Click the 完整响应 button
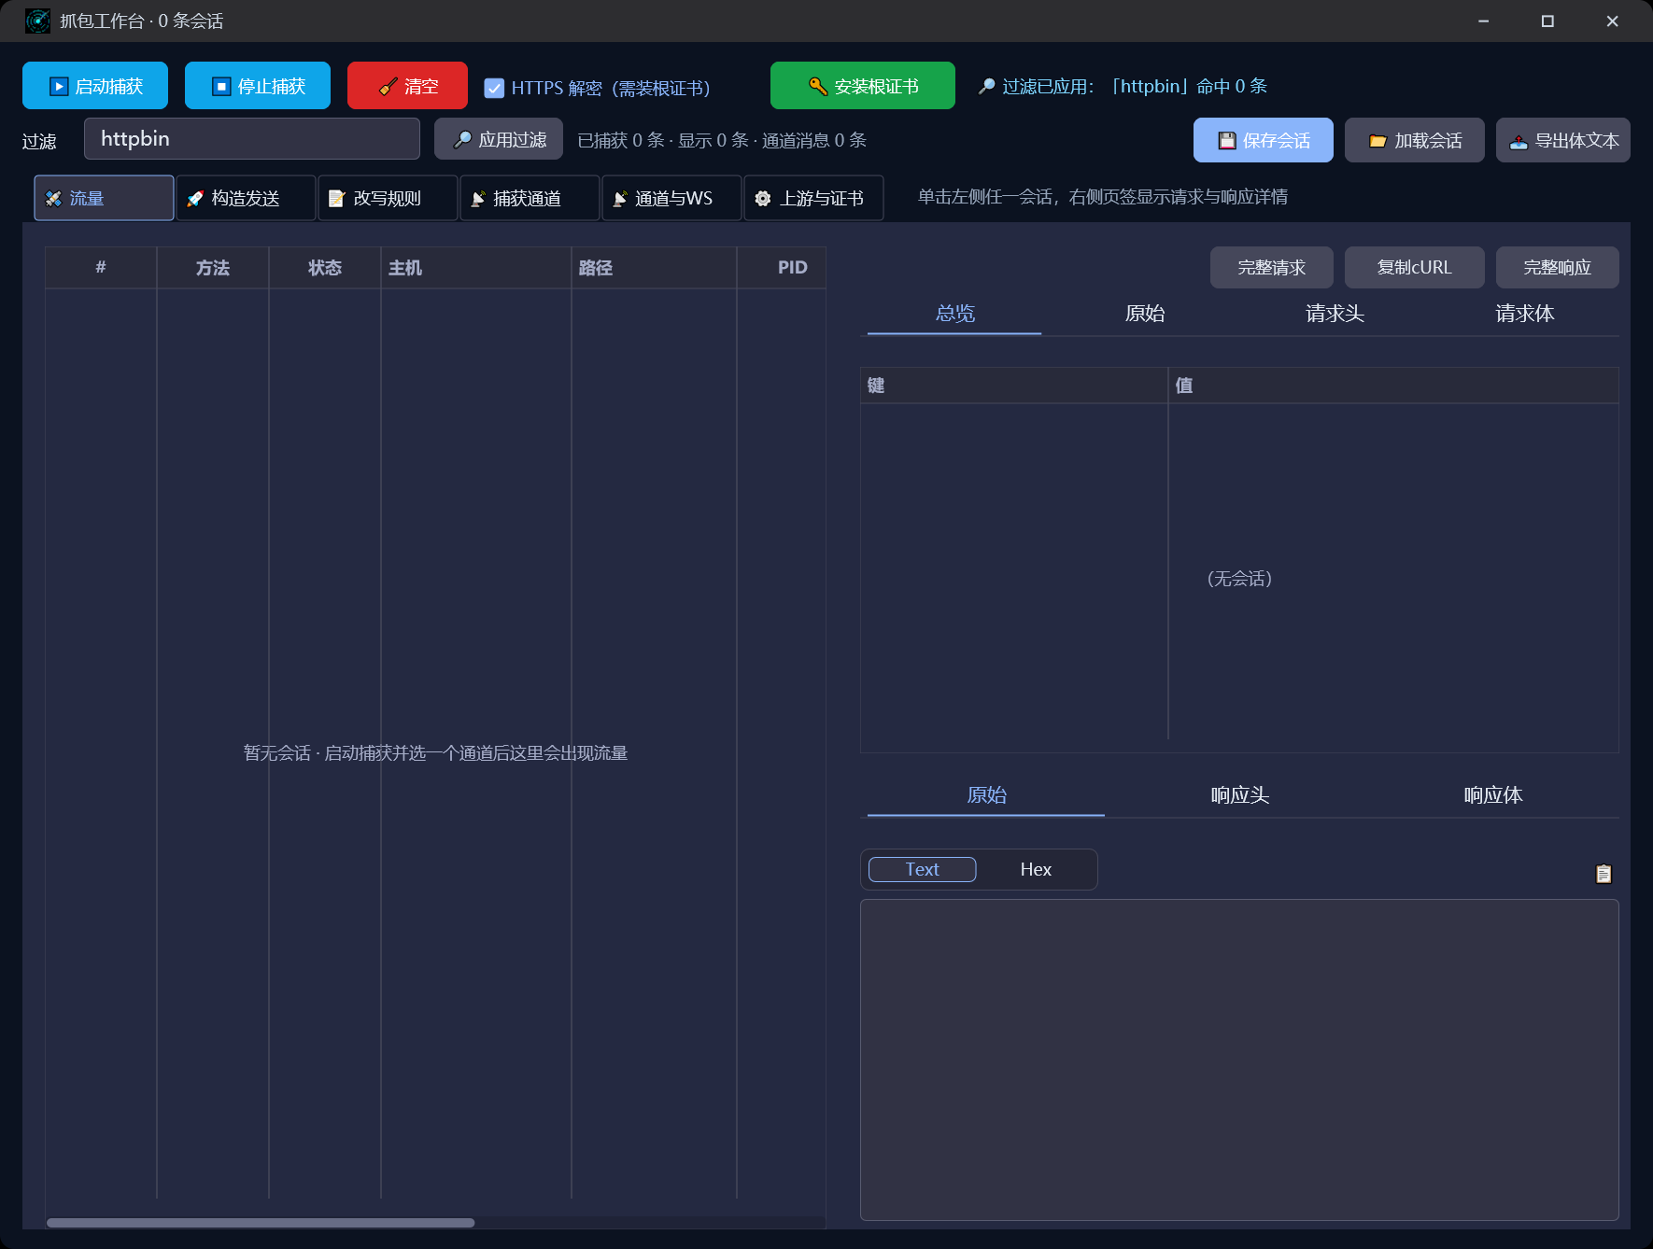Image resolution: width=1653 pixels, height=1249 pixels. 1558,267
